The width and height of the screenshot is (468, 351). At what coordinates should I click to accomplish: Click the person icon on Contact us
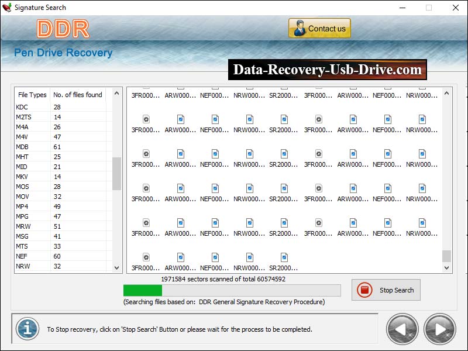coord(299,28)
